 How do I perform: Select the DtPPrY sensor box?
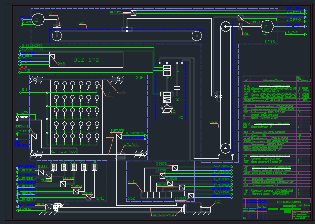click(x=133, y=13)
